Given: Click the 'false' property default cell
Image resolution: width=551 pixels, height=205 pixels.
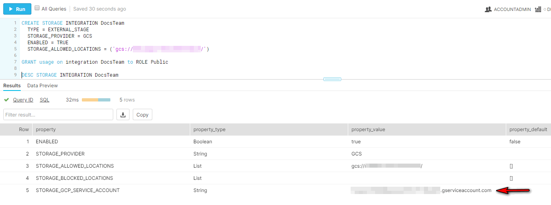Looking at the screenshot, I should coord(528,142).
